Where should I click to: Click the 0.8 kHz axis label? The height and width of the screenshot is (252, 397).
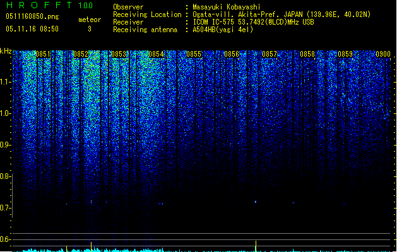click(5, 176)
